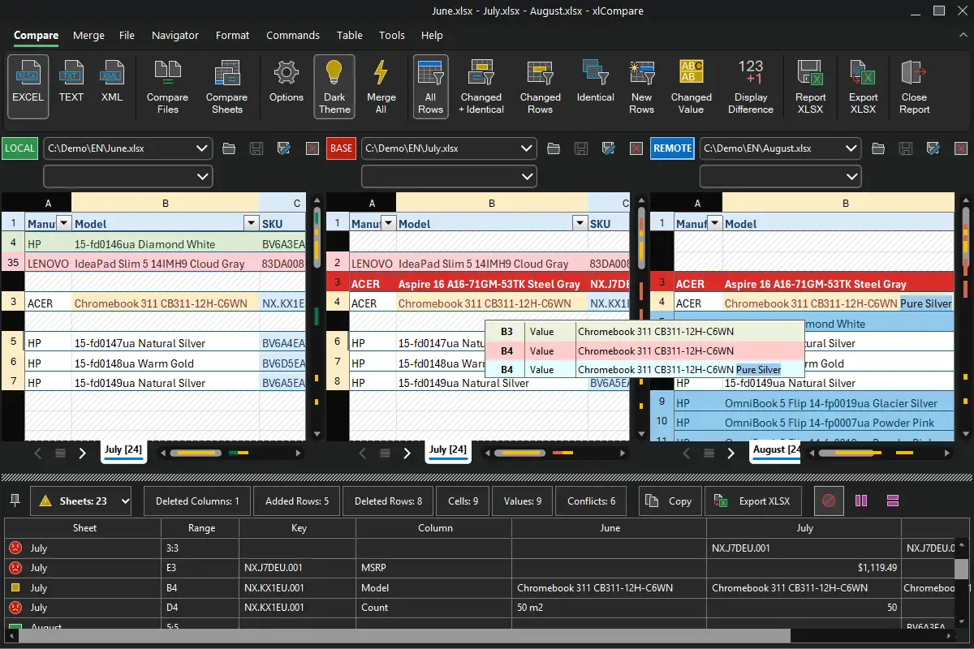Screen dimensions: 974x649
Task: Expand the June.xlsx local file path dropdown
Action: point(202,148)
